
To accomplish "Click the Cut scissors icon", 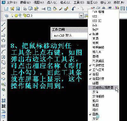I will pyautogui.click(x=43, y=9).
